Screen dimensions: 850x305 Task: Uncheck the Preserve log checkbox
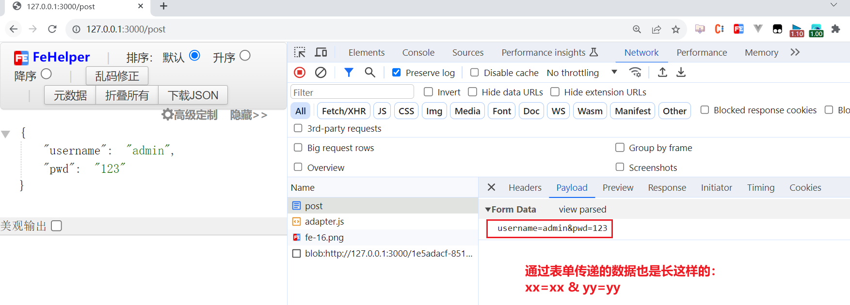tap(397, 73)
